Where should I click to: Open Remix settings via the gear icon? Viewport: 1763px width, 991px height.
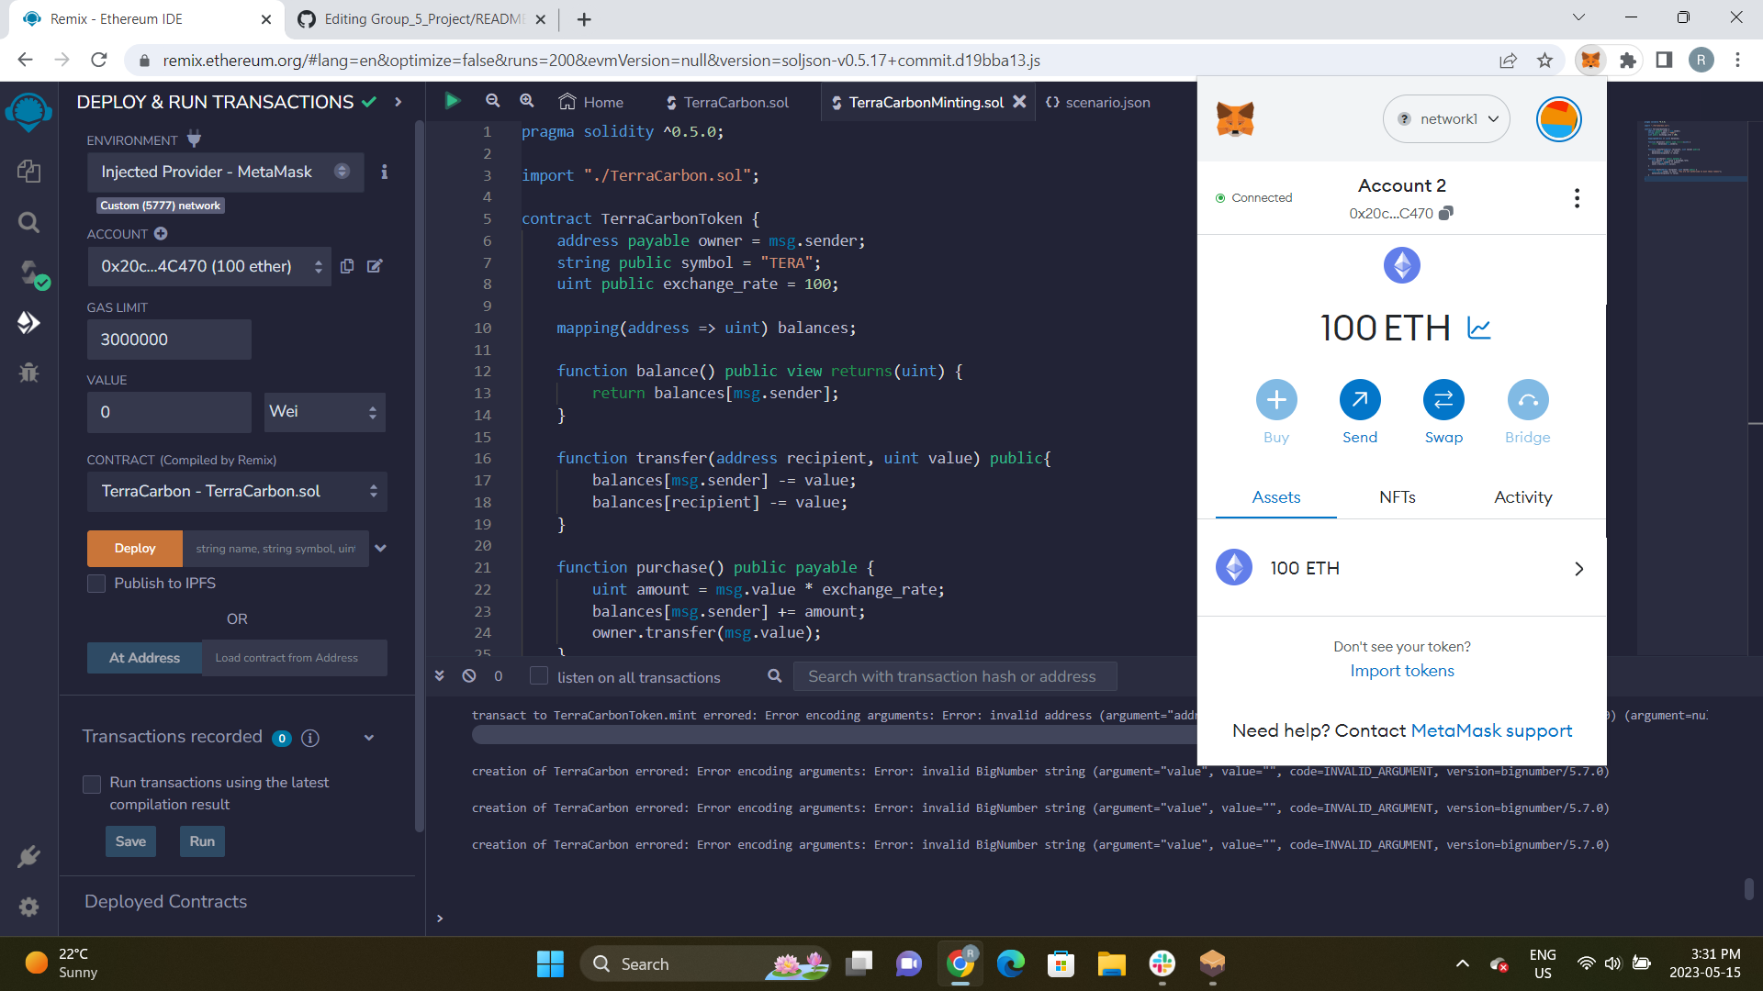(28, 907)
